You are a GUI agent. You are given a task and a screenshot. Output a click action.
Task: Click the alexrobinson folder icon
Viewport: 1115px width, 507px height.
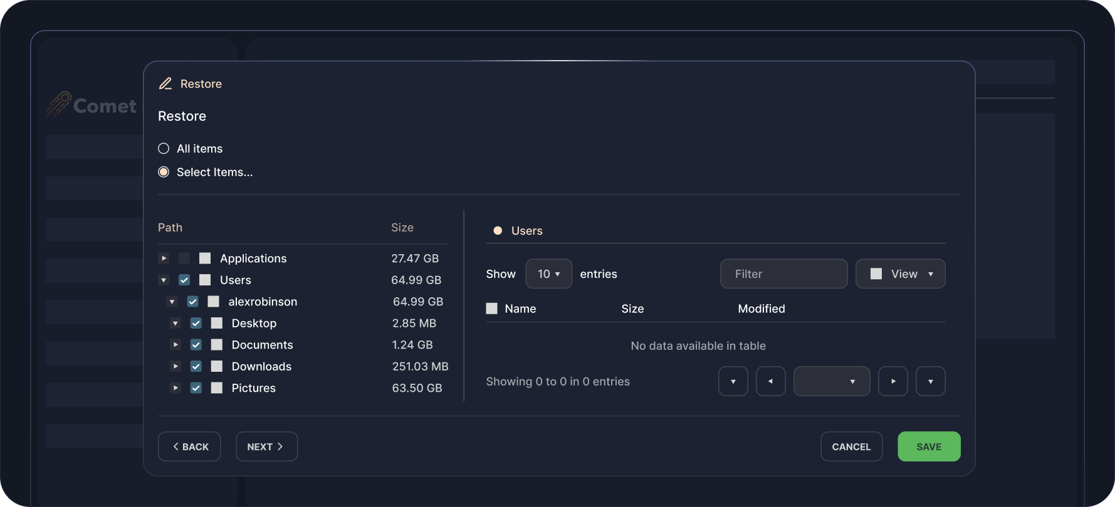point(214,302)
